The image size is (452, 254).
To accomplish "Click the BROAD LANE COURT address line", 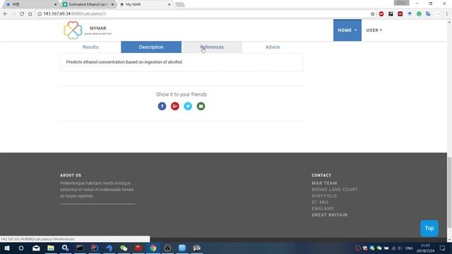I will click(x=335, y=190).
